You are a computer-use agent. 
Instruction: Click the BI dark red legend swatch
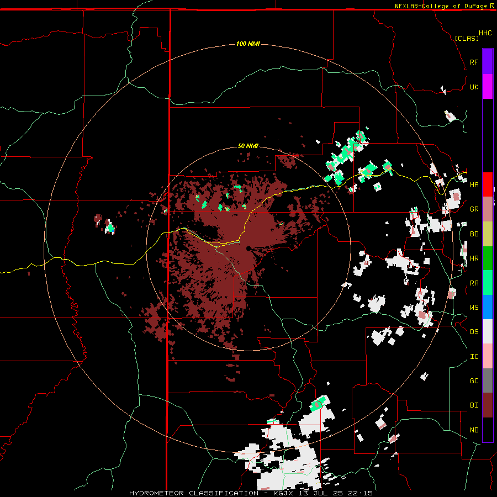coord(488,405)
